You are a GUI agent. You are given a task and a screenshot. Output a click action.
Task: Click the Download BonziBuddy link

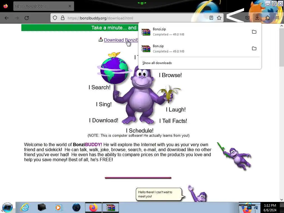point(121,40)
